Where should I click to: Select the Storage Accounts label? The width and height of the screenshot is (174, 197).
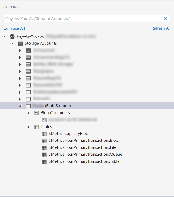coord(41,43)
